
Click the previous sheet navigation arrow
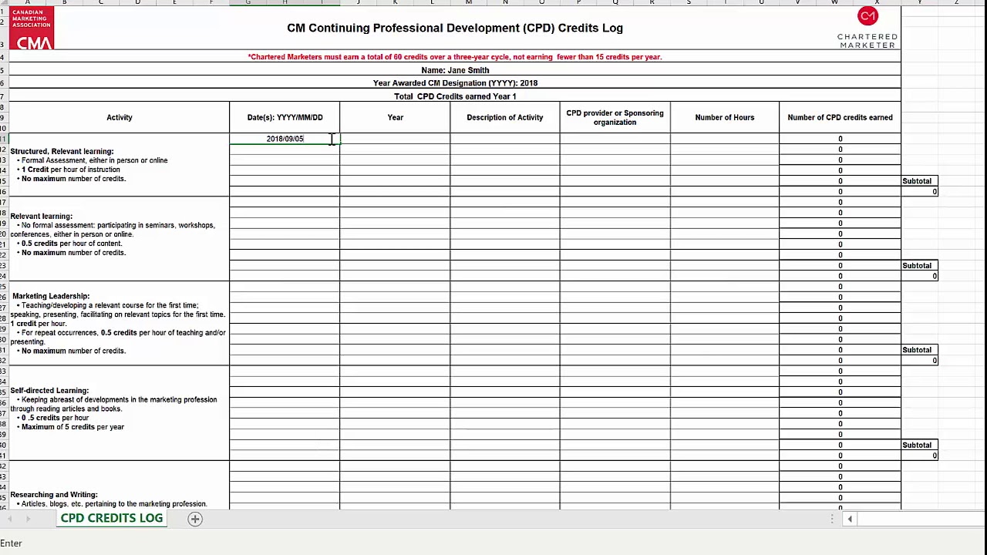[x=9, y=519]
